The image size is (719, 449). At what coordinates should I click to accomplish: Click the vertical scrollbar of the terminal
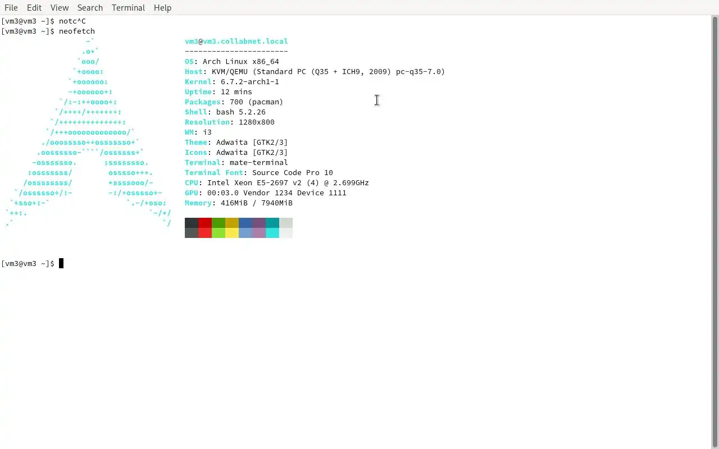click(x=715, y=232)
